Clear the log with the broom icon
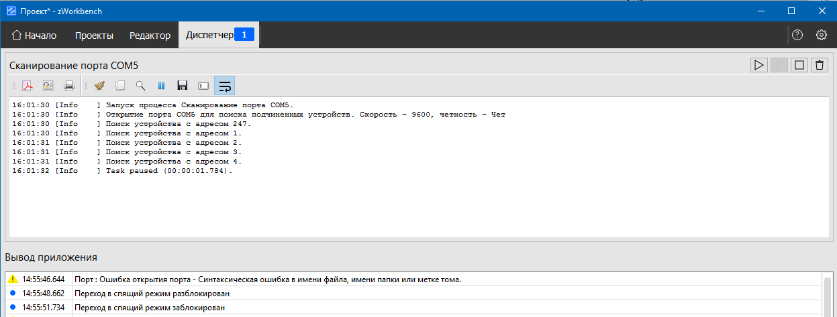The image size is (837, 317). pos(99,86)
